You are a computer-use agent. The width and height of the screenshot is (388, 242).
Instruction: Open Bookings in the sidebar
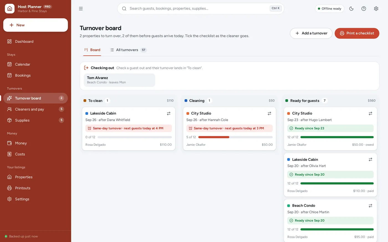[35, 76]
